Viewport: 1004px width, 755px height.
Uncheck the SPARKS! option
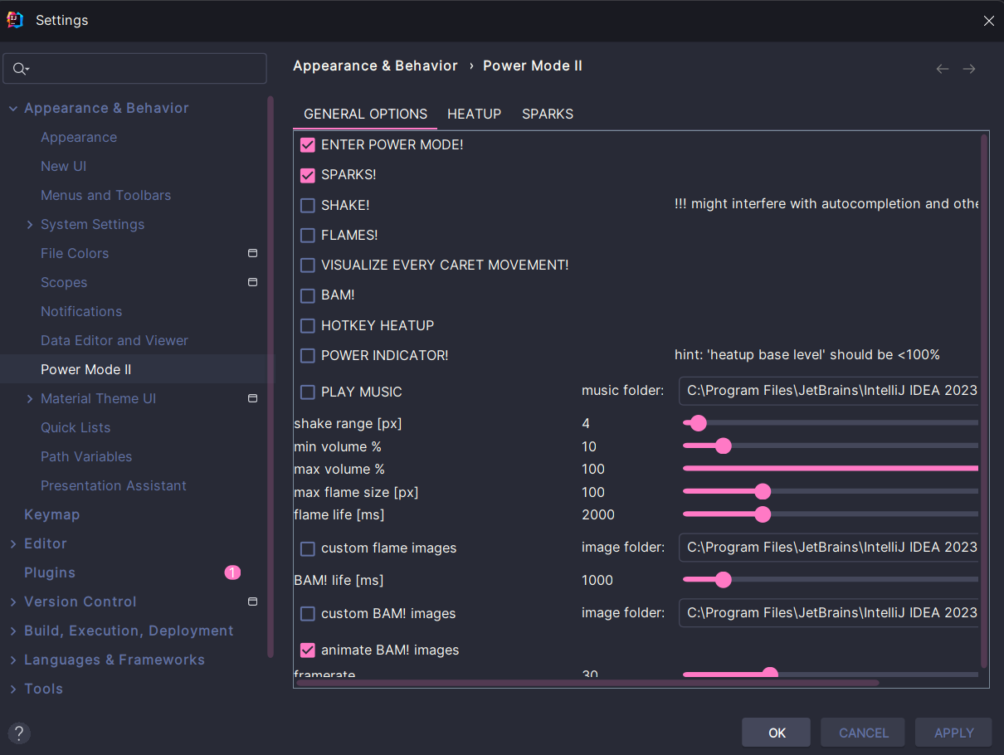point(308,175)
